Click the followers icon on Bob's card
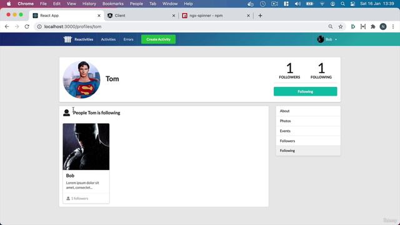Viewport: 400px width, 225px height. [68, 198]
